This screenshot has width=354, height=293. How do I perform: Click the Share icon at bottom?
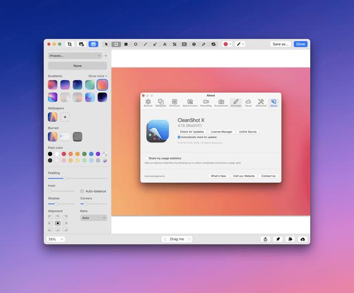[x=265, y=239]
